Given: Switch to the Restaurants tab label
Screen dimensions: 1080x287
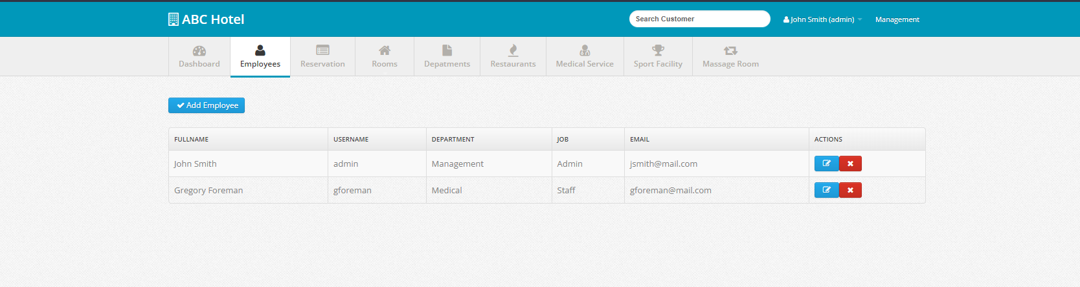Looking at the screenshot, I should (513, 64).
